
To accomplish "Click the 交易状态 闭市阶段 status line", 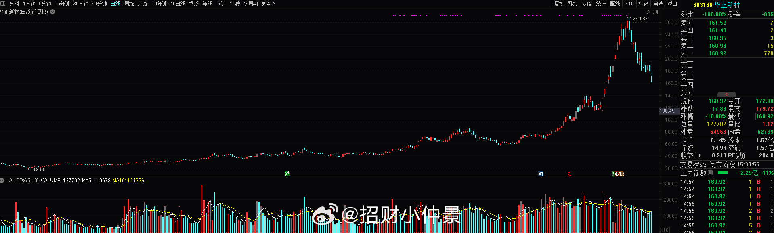I will (720, 164).
